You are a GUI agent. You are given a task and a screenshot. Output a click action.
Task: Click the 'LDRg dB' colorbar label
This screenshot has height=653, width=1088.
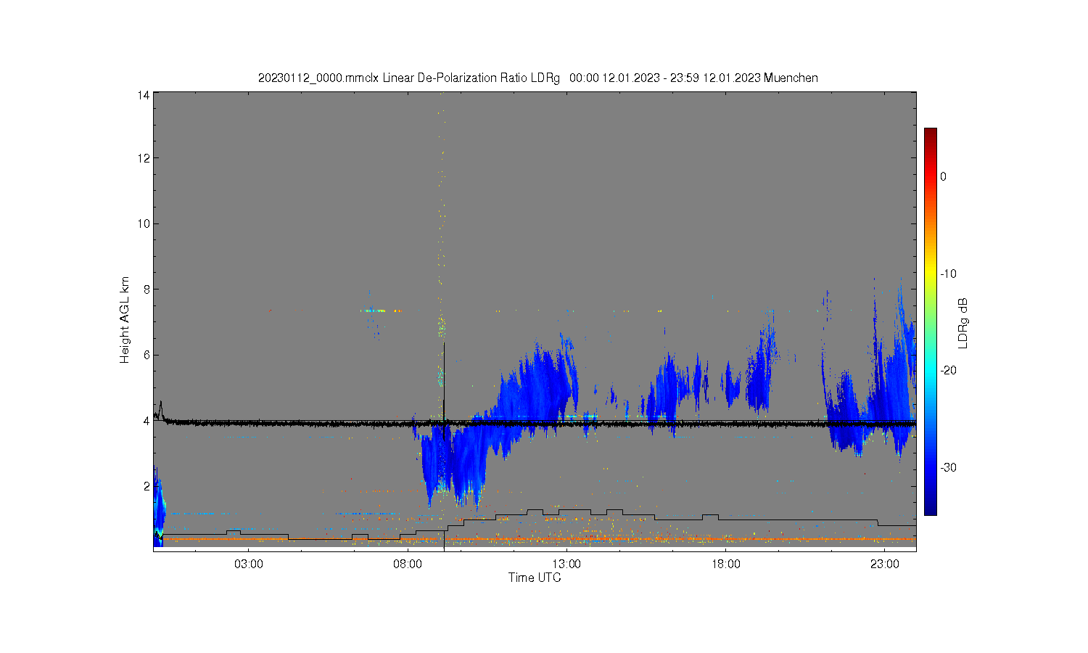(963, 323)
